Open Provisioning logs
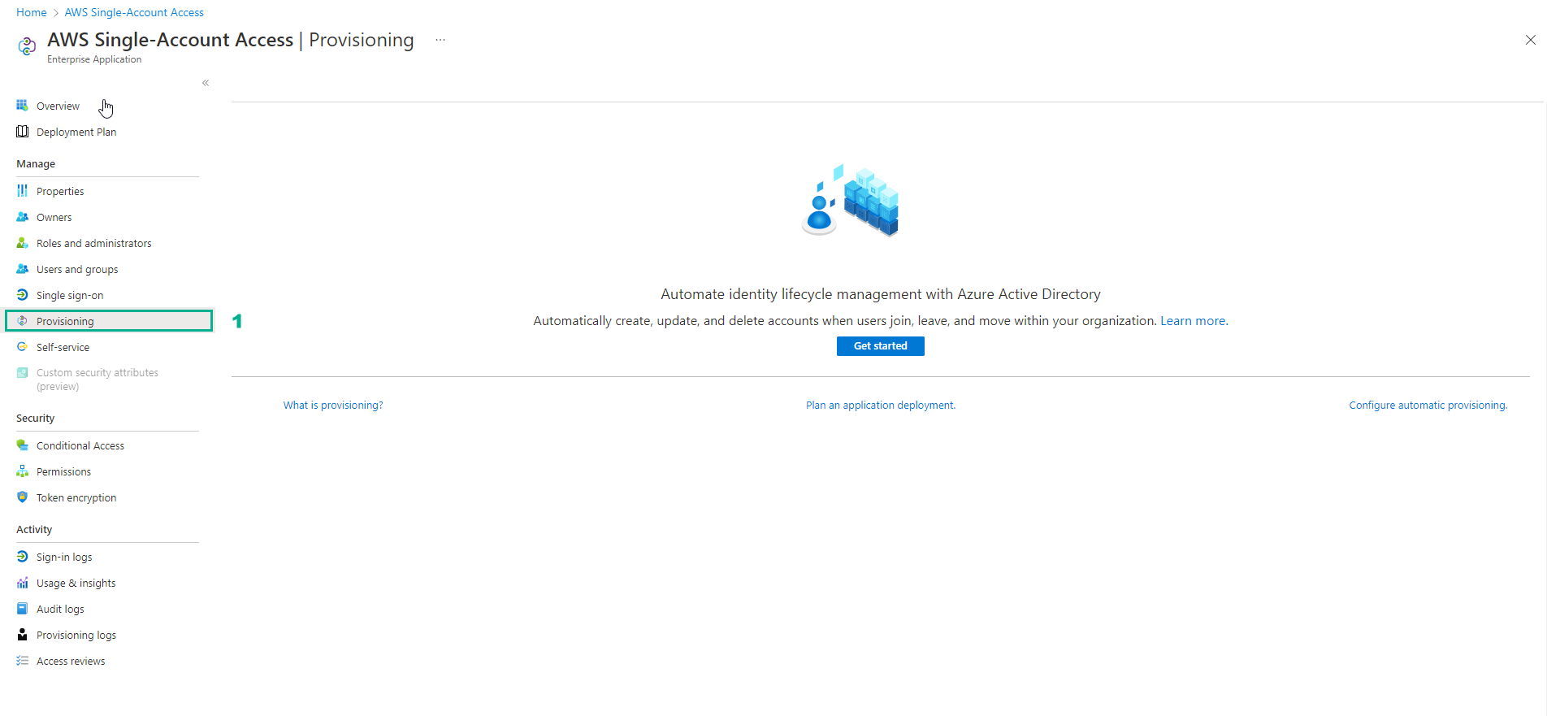 (x=76, y=636)
